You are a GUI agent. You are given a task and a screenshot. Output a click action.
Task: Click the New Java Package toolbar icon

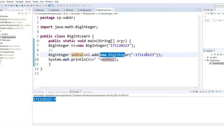pos(28,6)
